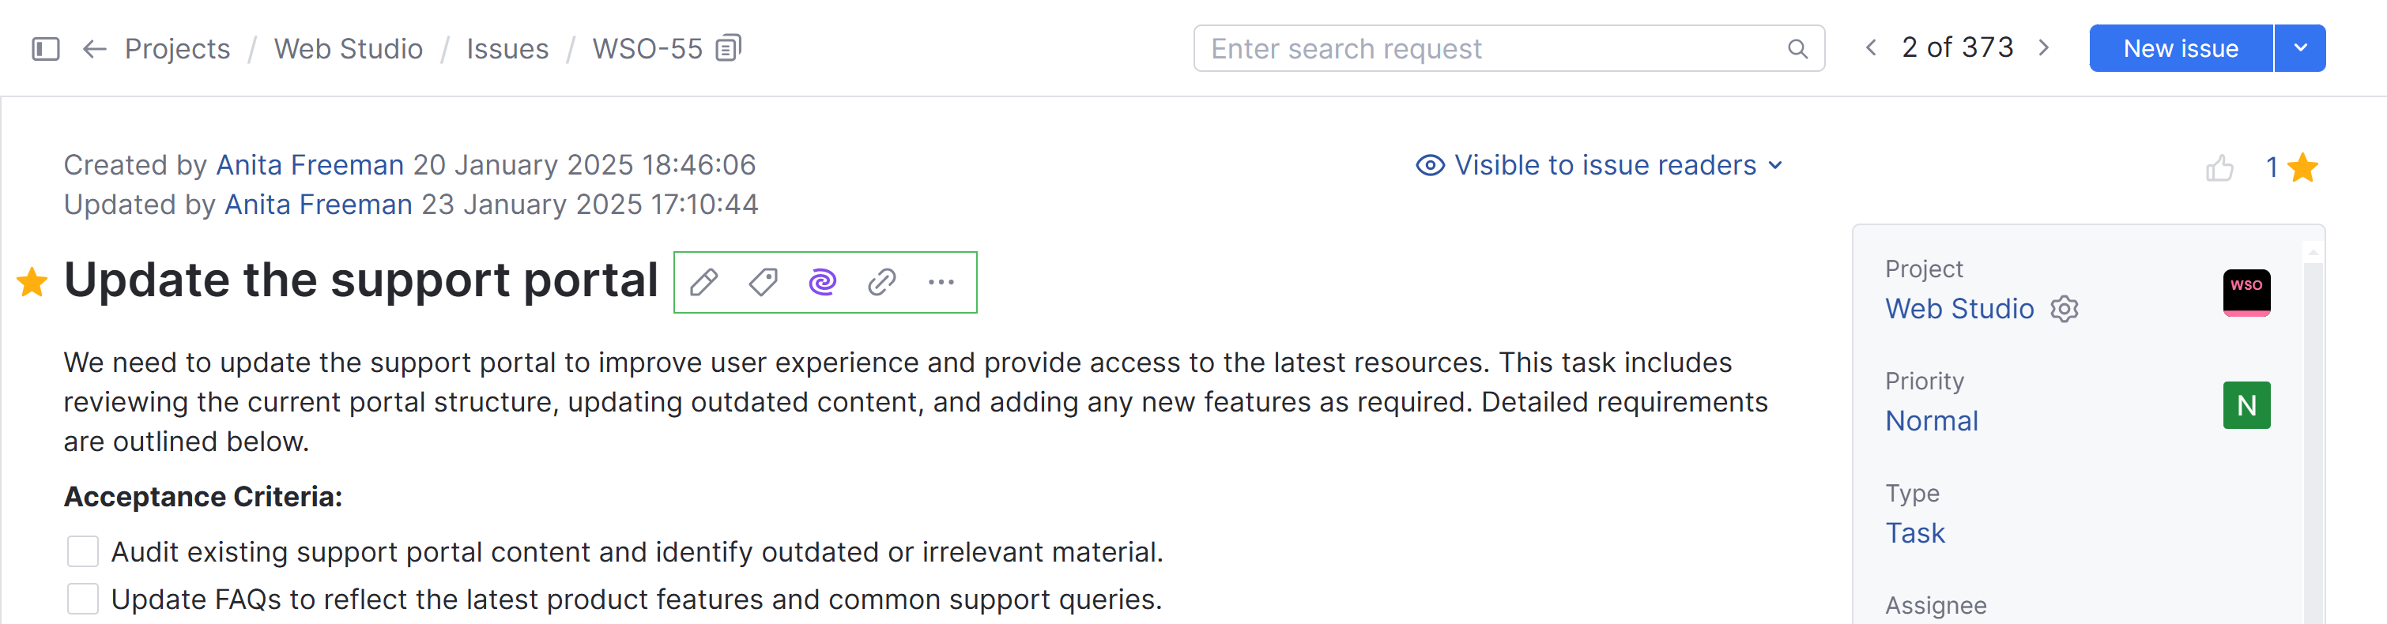This screenshot has width=2387, height=624.
Task: Go to Issues breadcrumb item
Action: [507, 48]
